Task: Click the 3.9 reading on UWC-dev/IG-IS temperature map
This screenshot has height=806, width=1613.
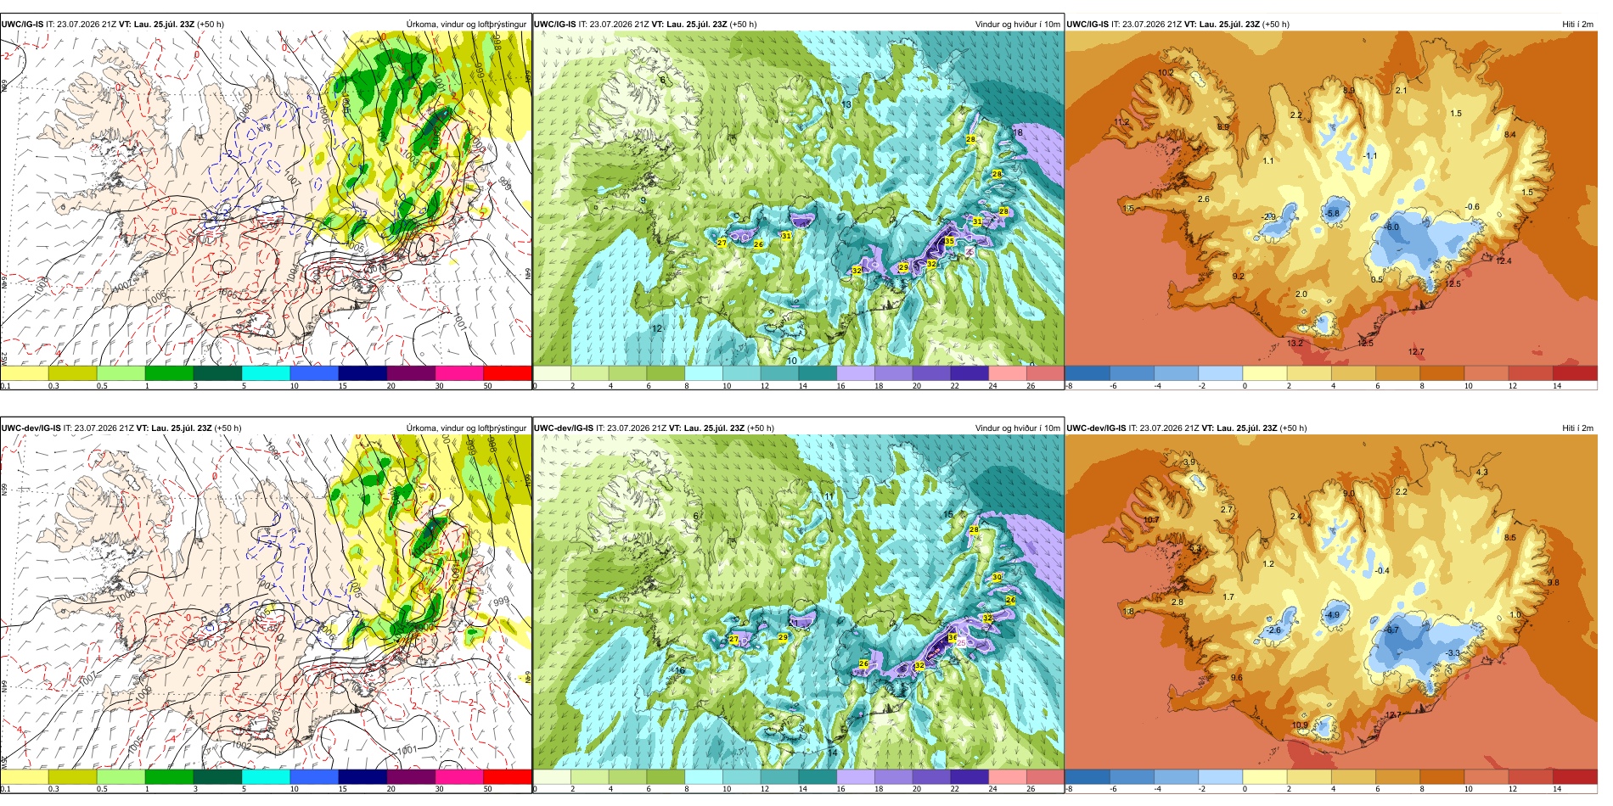Action: click(1189, 463)
